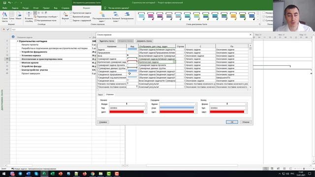Screen dimensions: 315x177
Task: Select the first Gantt style thumbnail
Action: (141, 16)
